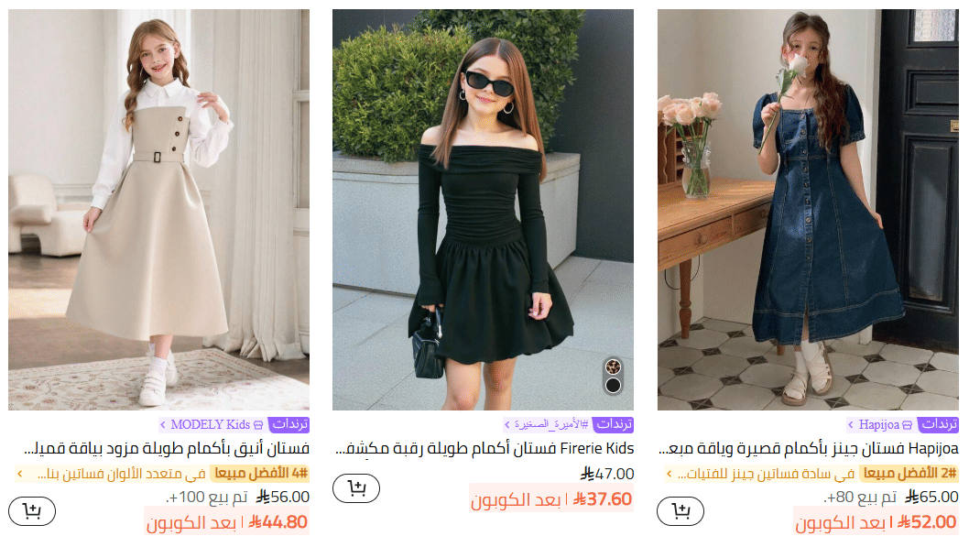Click the ترندات tag on beige dress
This screenshot has width=969, height=558.
(289, 424)
